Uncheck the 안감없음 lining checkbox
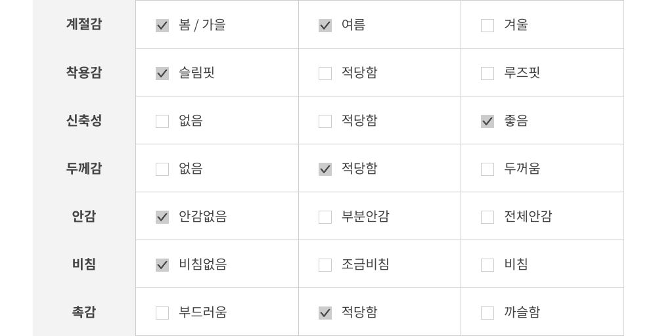This screenshot has height=336, width=657. tap(162, 217)
